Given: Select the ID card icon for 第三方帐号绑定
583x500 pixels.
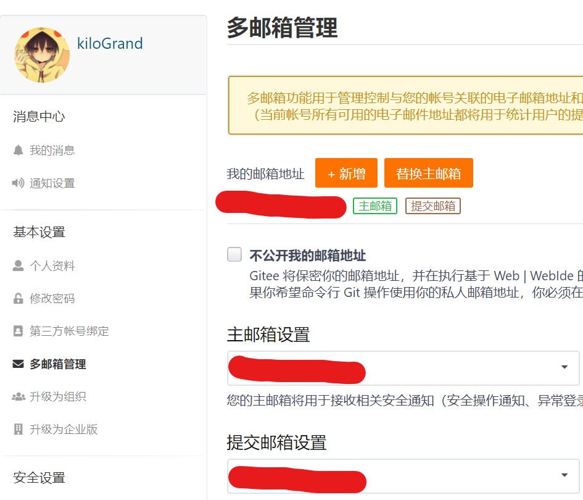Looking at the screenshot, I should coord(19,331).
